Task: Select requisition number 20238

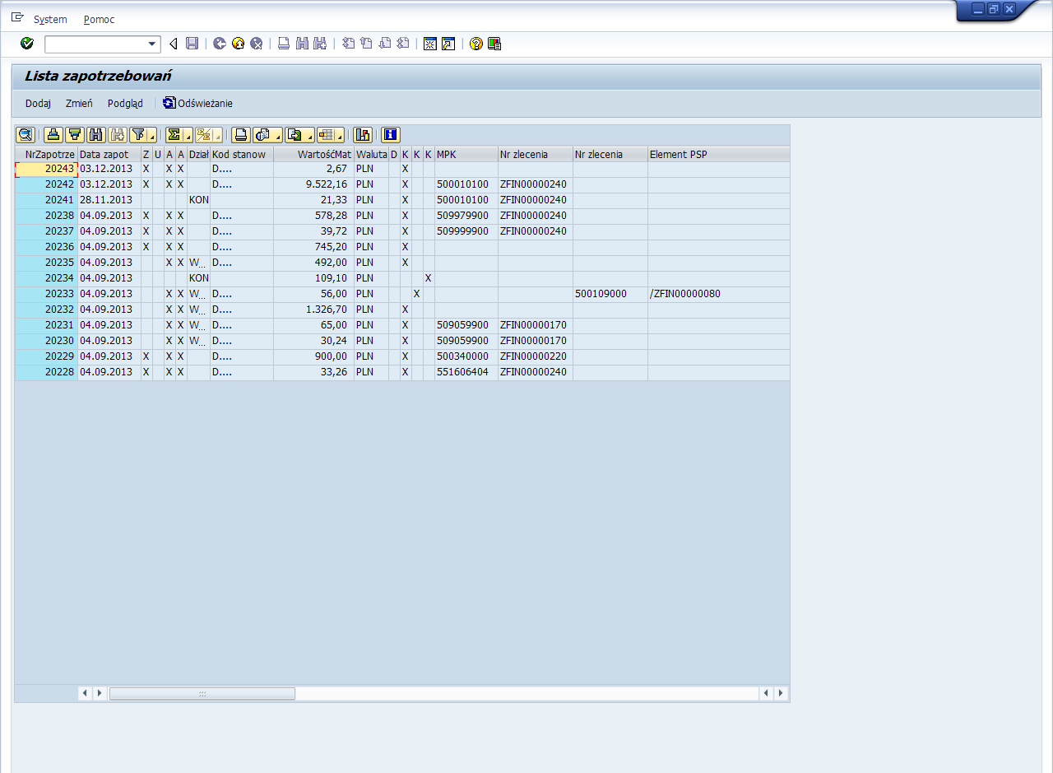Action: pyautogui.click(x=47, y=216)
